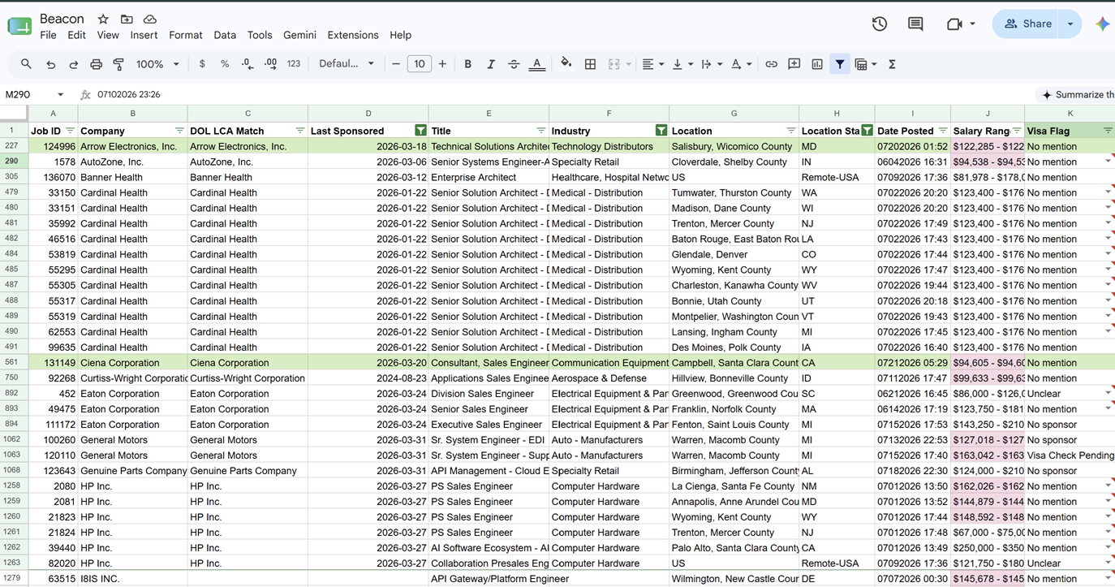The width and height of the screenshot is (1115, 587).
Task: View cloud document status
Action: coord(150,19)
